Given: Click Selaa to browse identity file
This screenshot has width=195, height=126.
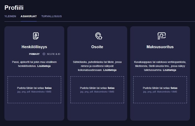Looking at the screenshot, I should coord(48,88).
